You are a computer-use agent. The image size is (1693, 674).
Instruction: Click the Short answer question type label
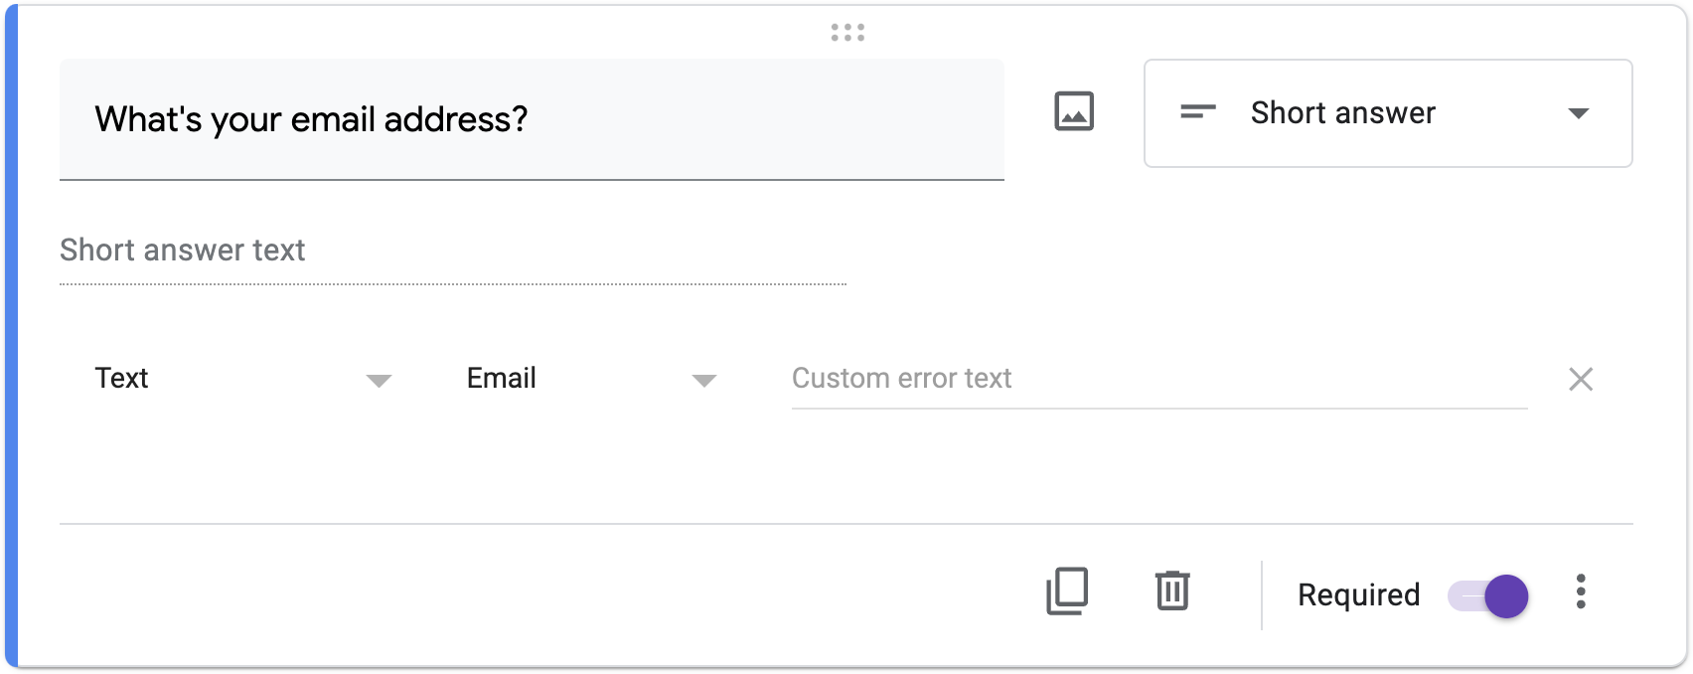[1342, 113]
